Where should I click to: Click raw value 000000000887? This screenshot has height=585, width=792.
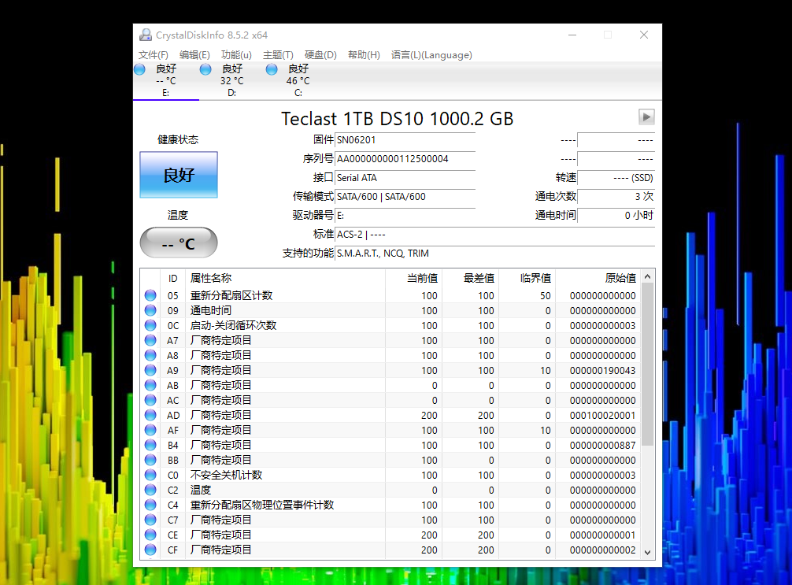602,445
